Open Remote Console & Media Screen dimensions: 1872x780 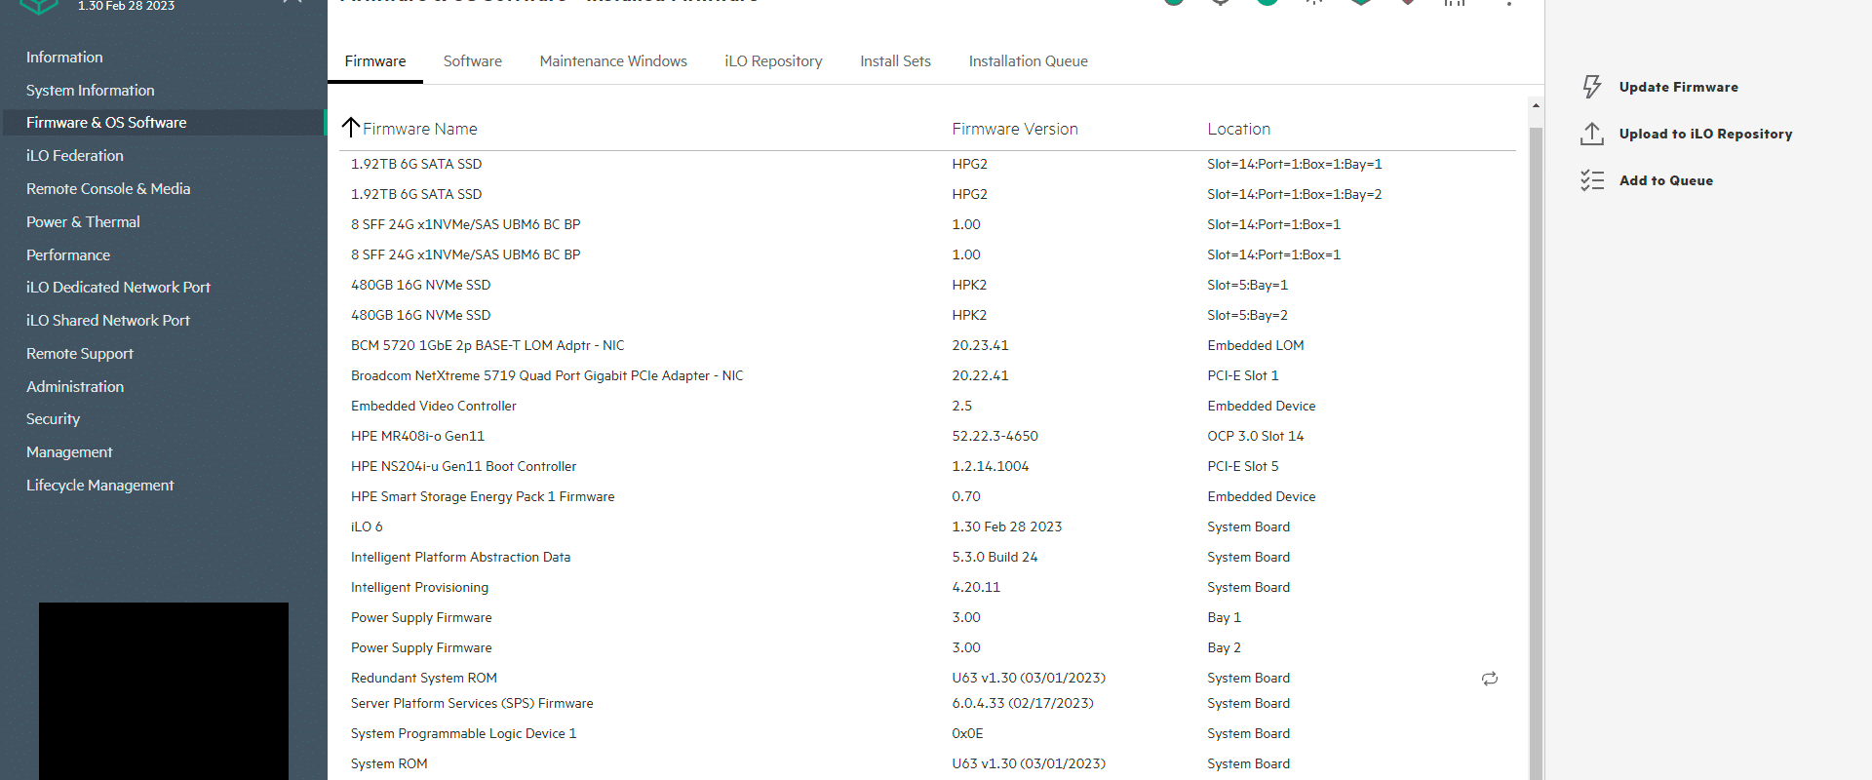[x=108, y=189]
